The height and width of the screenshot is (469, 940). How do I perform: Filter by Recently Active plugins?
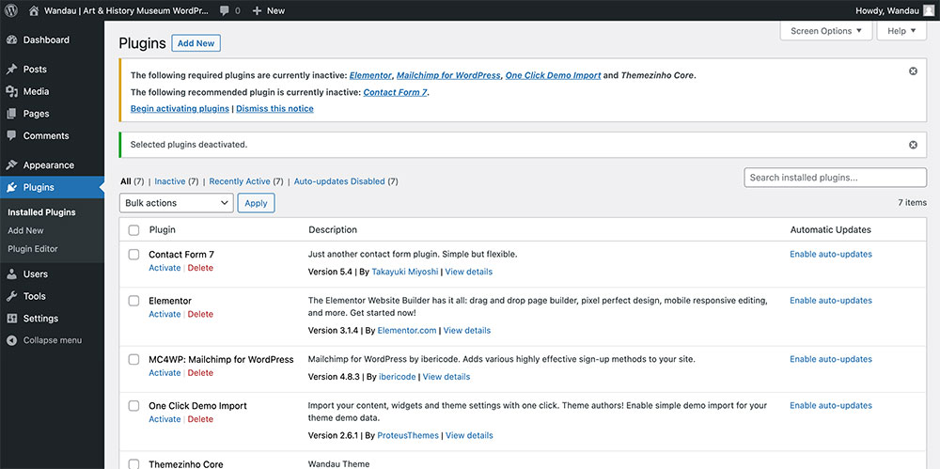click(239, 181)
